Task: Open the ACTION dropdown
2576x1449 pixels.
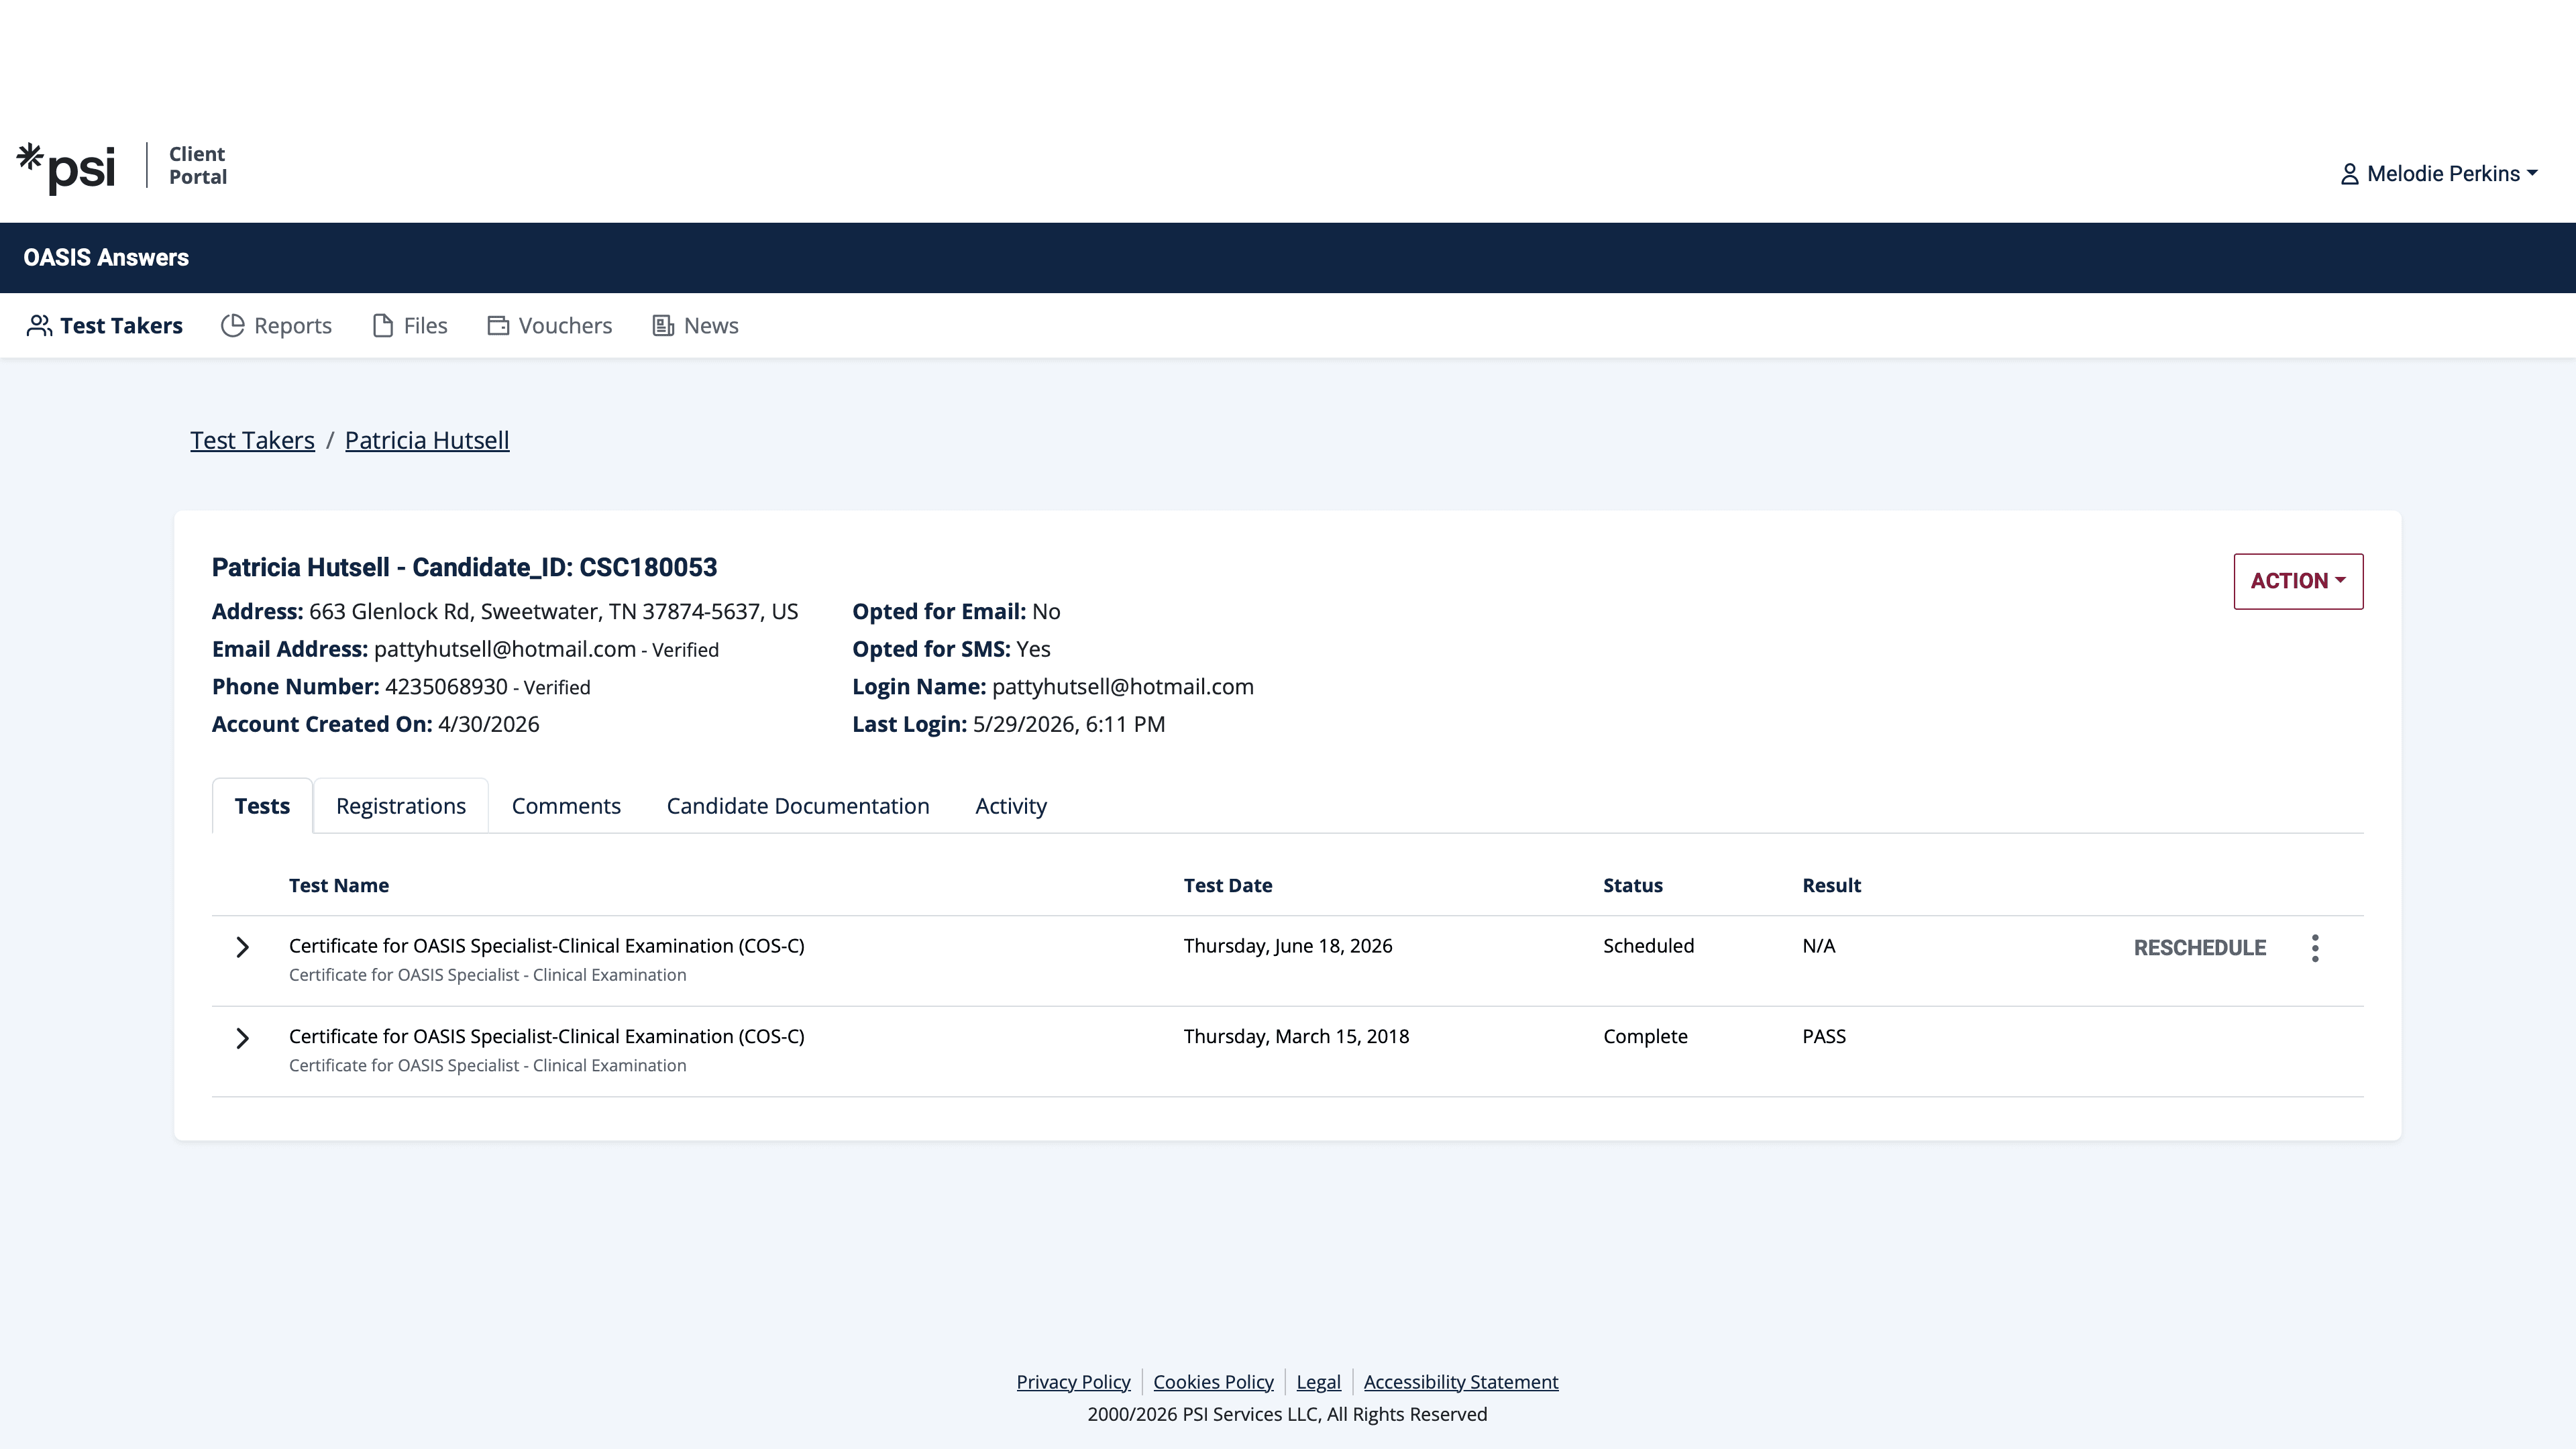Action: (2298, 581)
